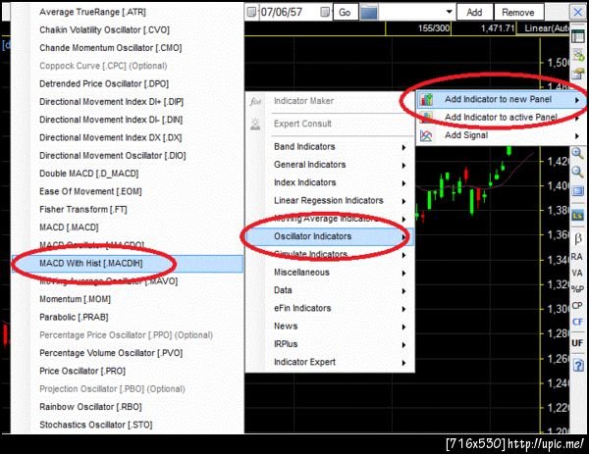This screenshot has width=589, height=454.
Task: Open the Data menu entry
Action: pyautogui.click(x=330, y=290)
